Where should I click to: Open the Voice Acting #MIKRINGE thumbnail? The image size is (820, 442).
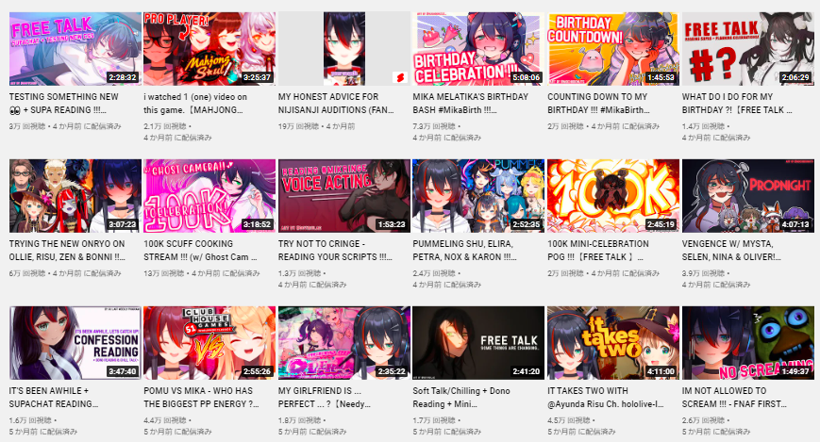click(344, 196)
